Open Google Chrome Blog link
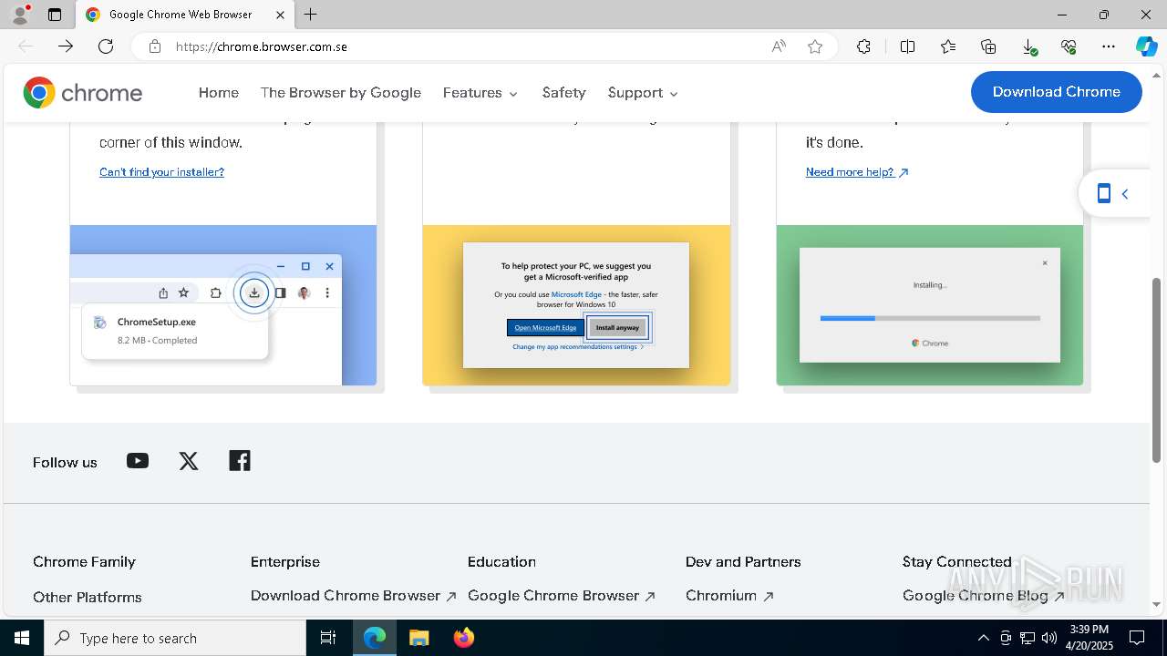This screenshot has height=656, width=1167. click(x=984, y=596)
